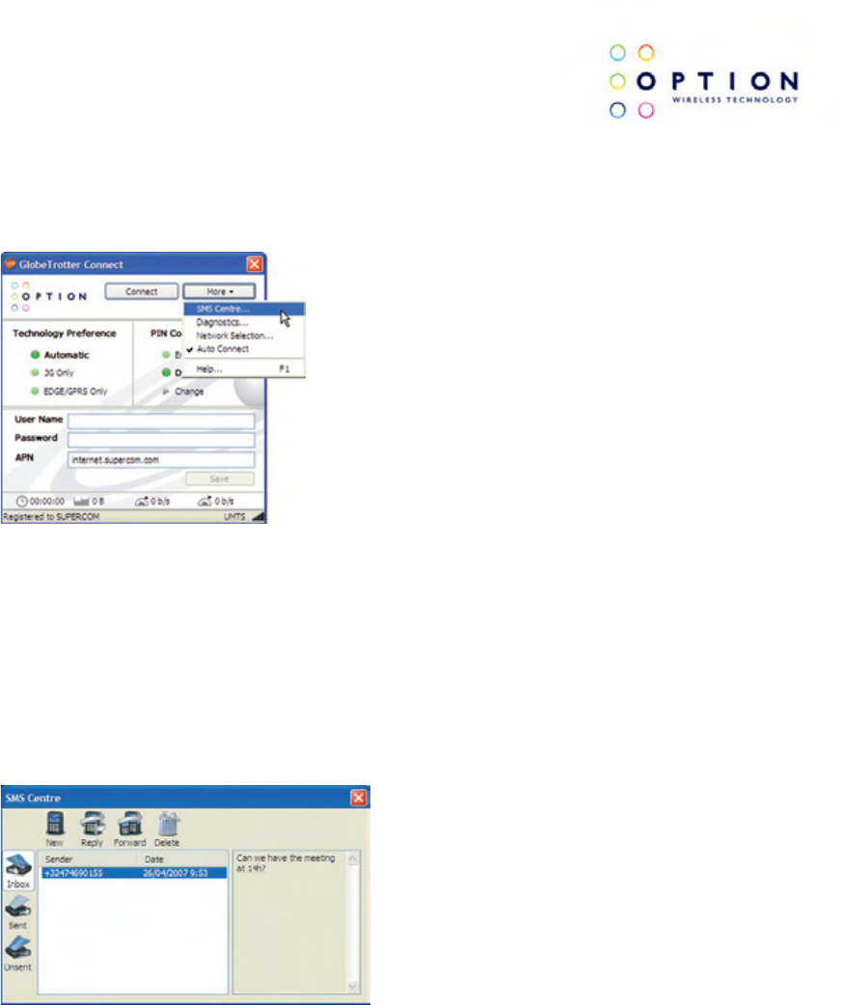This screenshot has width=843, height=1005.
Task: Close the SMS Centre window
Action: (x=359, y=798)
